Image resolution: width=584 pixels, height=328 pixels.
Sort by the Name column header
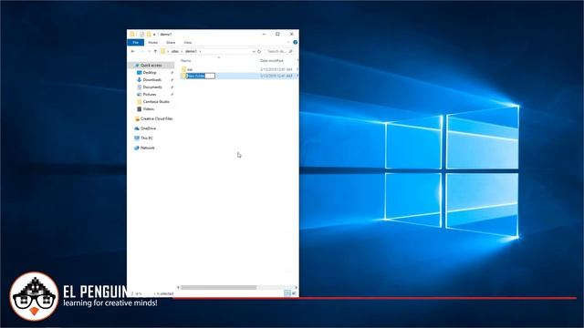pyautogui.click(x=186, y=61)
